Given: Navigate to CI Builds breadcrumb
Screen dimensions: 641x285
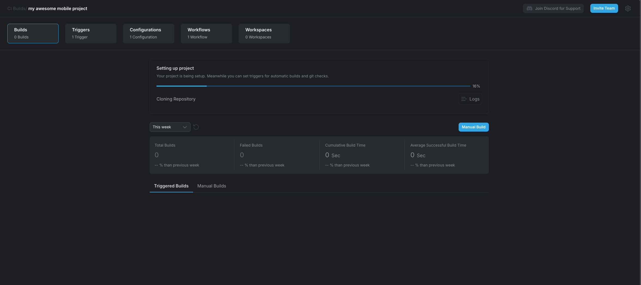Looking at the screenshot, I should point(16,8).
